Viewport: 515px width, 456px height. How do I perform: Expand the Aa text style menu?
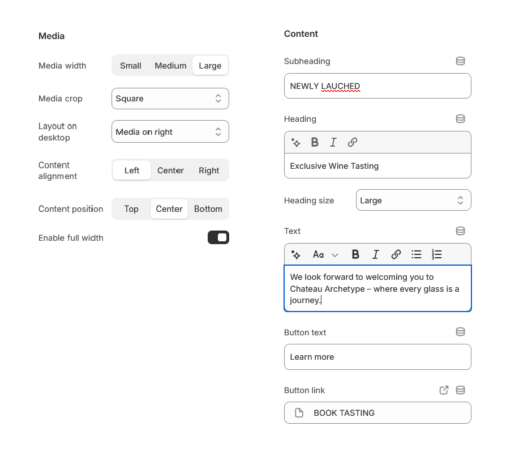(x=323, y=254)
